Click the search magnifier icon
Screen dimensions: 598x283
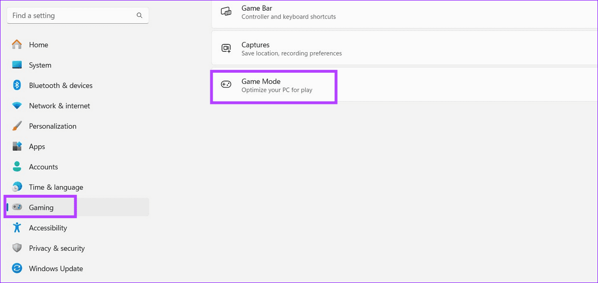(x=139, y=15)
